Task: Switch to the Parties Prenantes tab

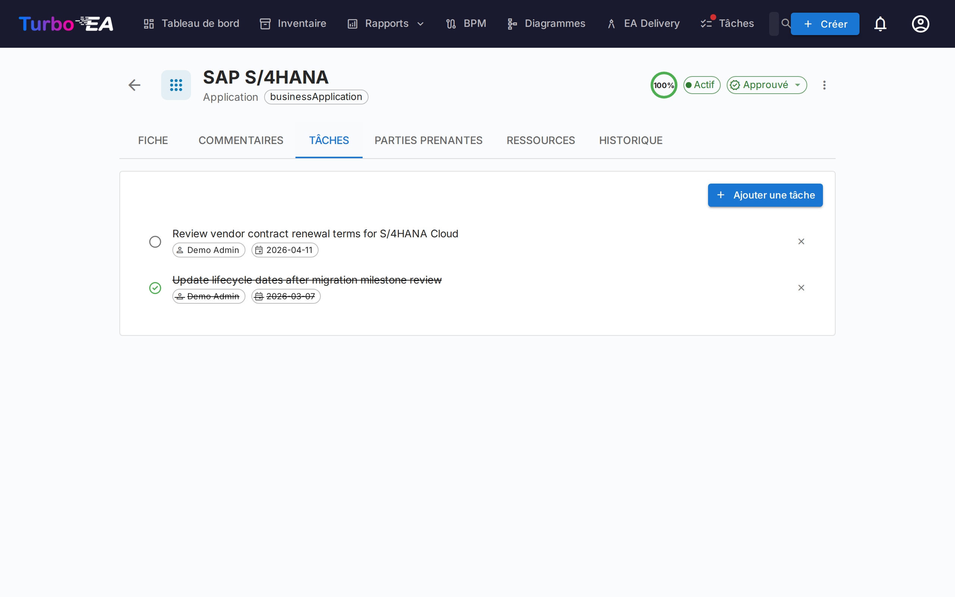Action: click(428, 140)
